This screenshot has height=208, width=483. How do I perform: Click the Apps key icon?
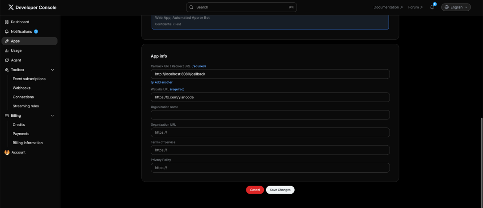[7, 41]
